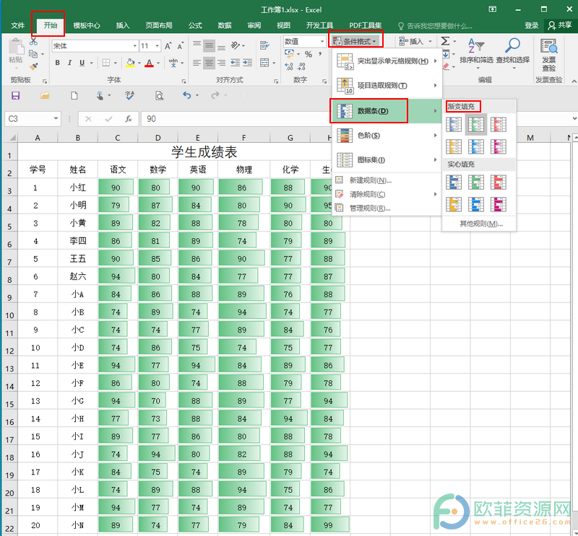Image resolution: width=578 pixels, height=536 pixels.
Task: Increase font size with the larger A icon
Action: (x=168, y=46)
